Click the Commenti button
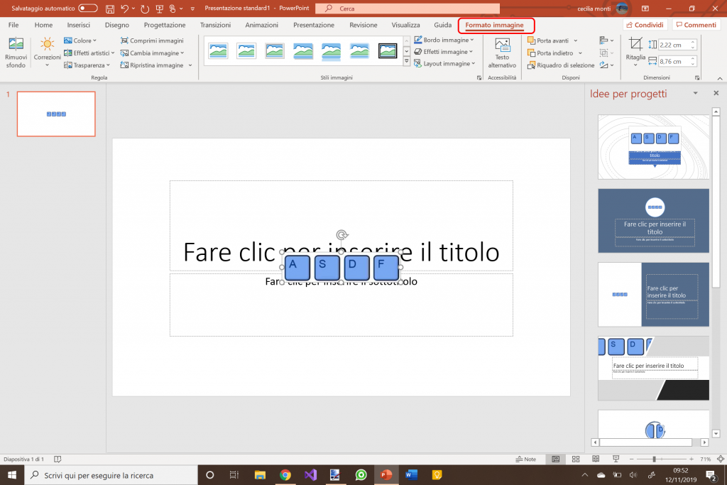This screenshot has height=485, width=727. coord(696,25)
